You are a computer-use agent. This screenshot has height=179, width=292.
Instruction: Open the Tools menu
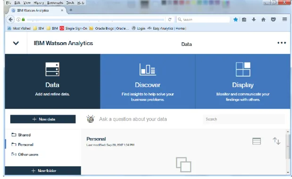click(70, 3)
